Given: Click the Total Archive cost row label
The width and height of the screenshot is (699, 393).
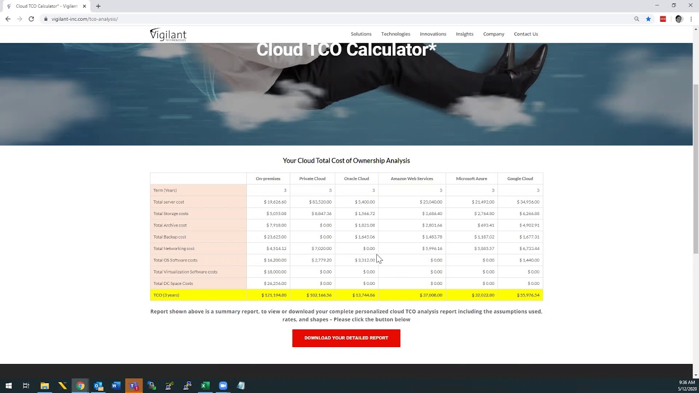Looking at the screenshot, I should (x=170, y=225).
